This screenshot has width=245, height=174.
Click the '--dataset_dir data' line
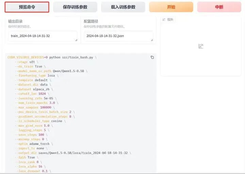click(33, 84)
